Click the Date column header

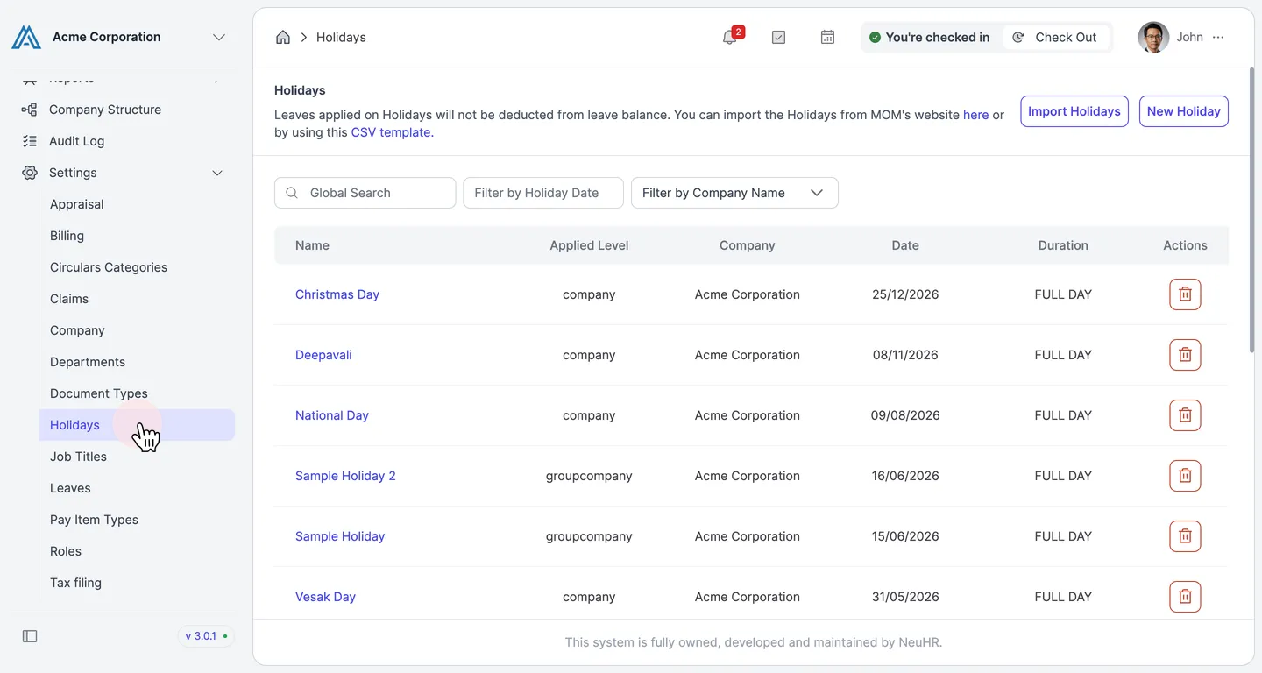(905, 245)
